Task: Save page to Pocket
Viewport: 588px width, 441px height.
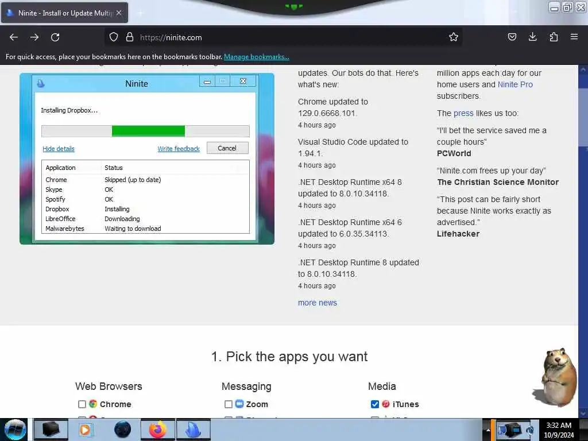Action: tap(512, 37)
